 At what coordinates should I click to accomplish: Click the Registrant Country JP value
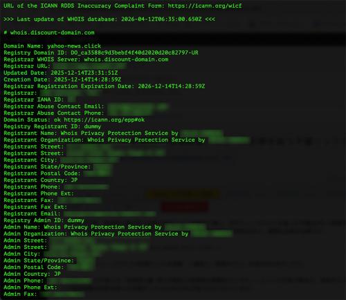(x=74, y=180)
